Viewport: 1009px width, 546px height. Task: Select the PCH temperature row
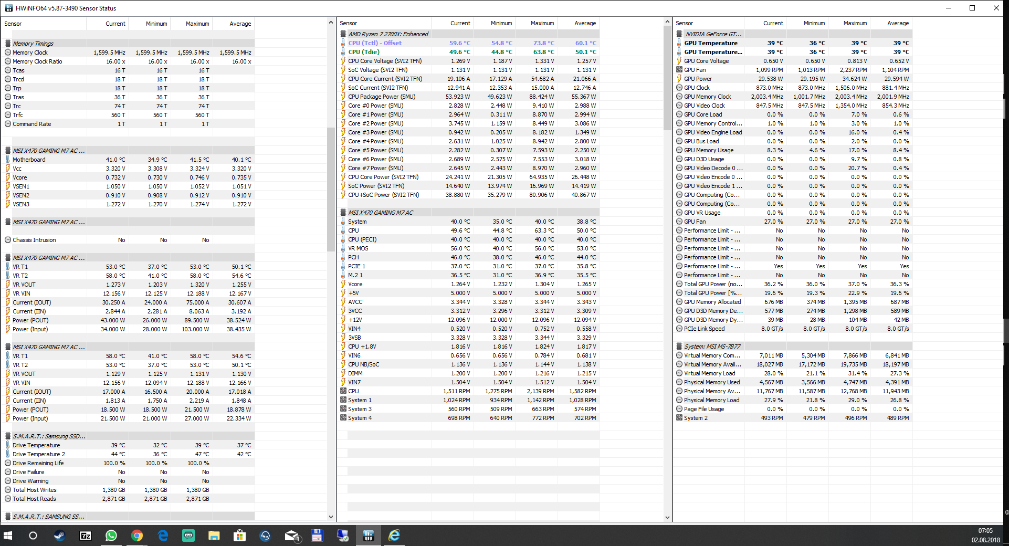469,257
